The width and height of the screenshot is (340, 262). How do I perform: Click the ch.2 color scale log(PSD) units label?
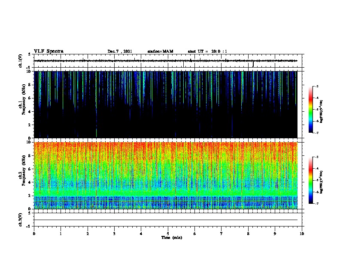tap(322, 182)
